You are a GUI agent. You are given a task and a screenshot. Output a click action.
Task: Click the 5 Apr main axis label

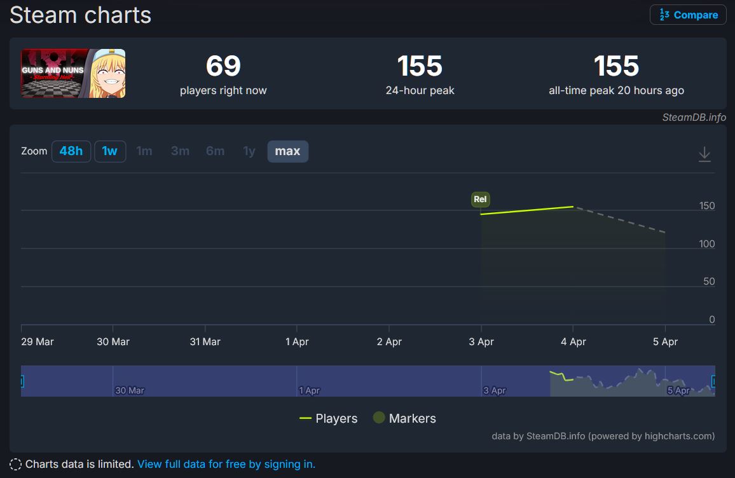click(x=665, y=341)
